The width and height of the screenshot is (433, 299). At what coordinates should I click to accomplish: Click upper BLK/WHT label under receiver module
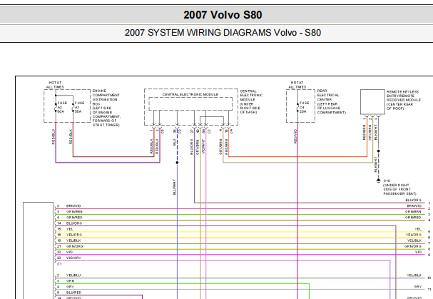pyautogui.click(x=375, y=132)
